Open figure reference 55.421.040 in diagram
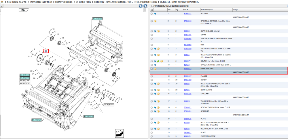288x139 pixels. [x=109, y=105]
